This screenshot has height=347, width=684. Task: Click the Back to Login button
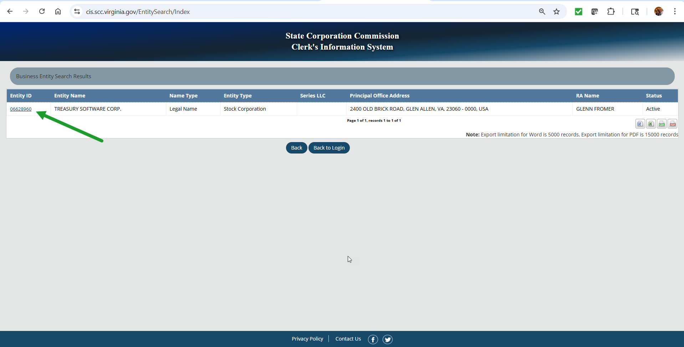coord(329,148)
